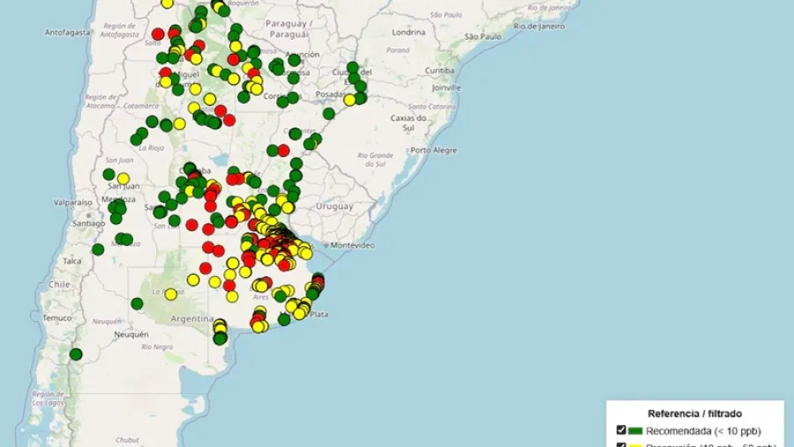Select the green marker southeast of Posadas
Image resolution: width=794 pixels, height=447 pixels.
click(329, 114)
